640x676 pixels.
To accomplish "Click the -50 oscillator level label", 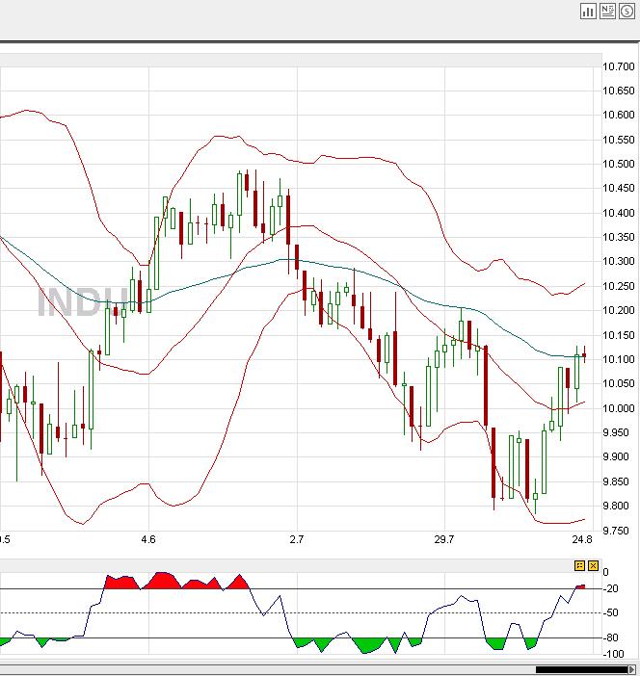I will pyautogui.click(x=611, y=612).
